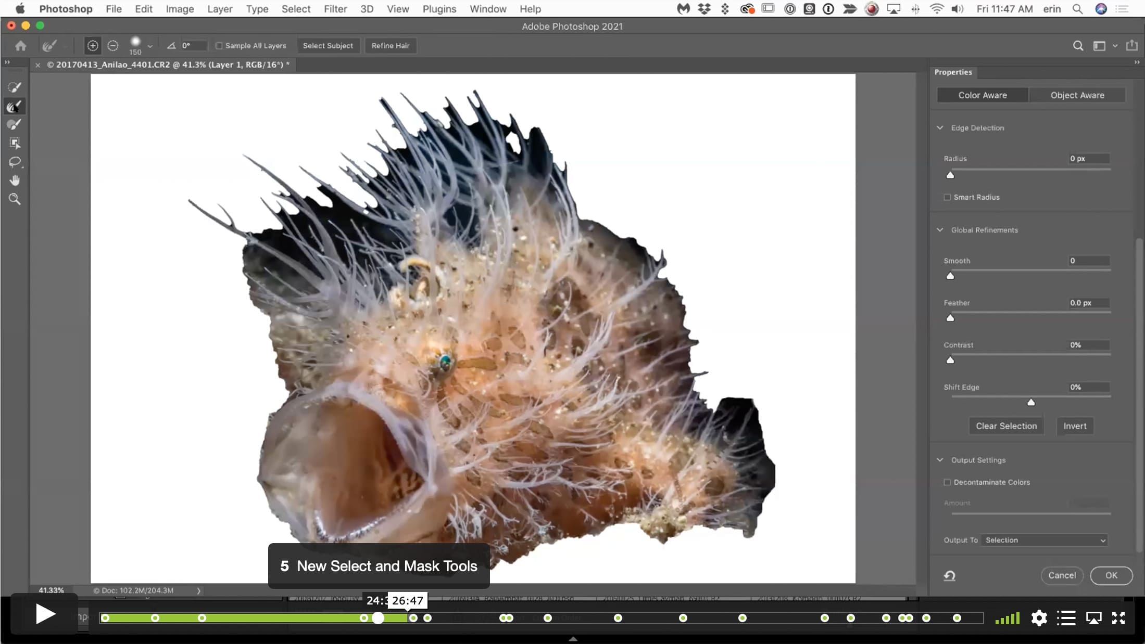
Task: Click the Home icon in options bar
Action: click(x=20, y=46)
